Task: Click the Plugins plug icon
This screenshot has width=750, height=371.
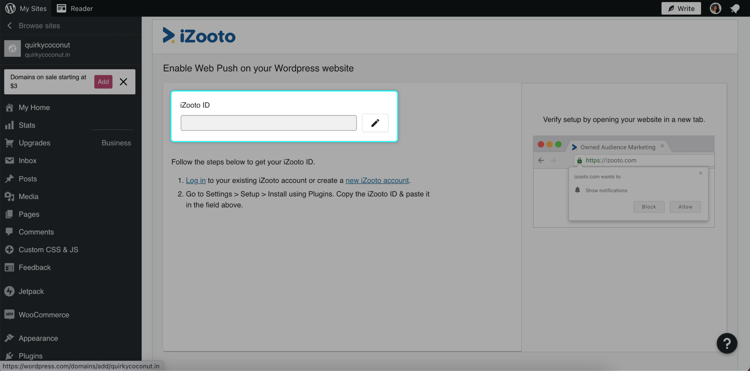Action: (9, 356)
